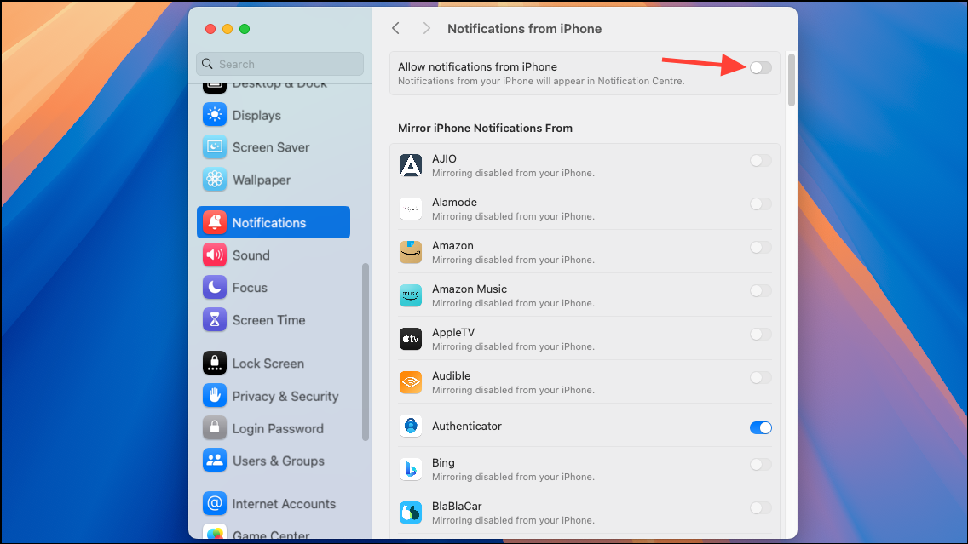Select Wallpaper in the sidebar
Screen dimensions: 968x544
(274, 180)
